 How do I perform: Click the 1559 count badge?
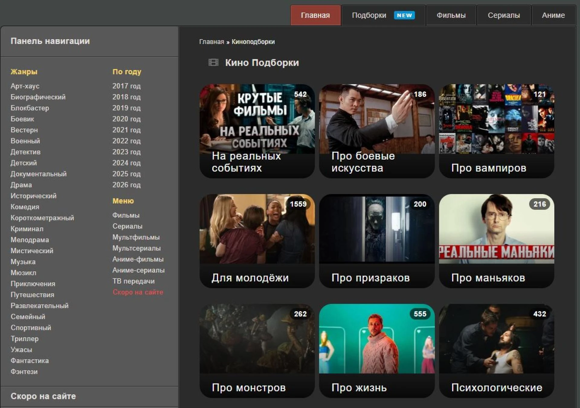pos(298,204)
